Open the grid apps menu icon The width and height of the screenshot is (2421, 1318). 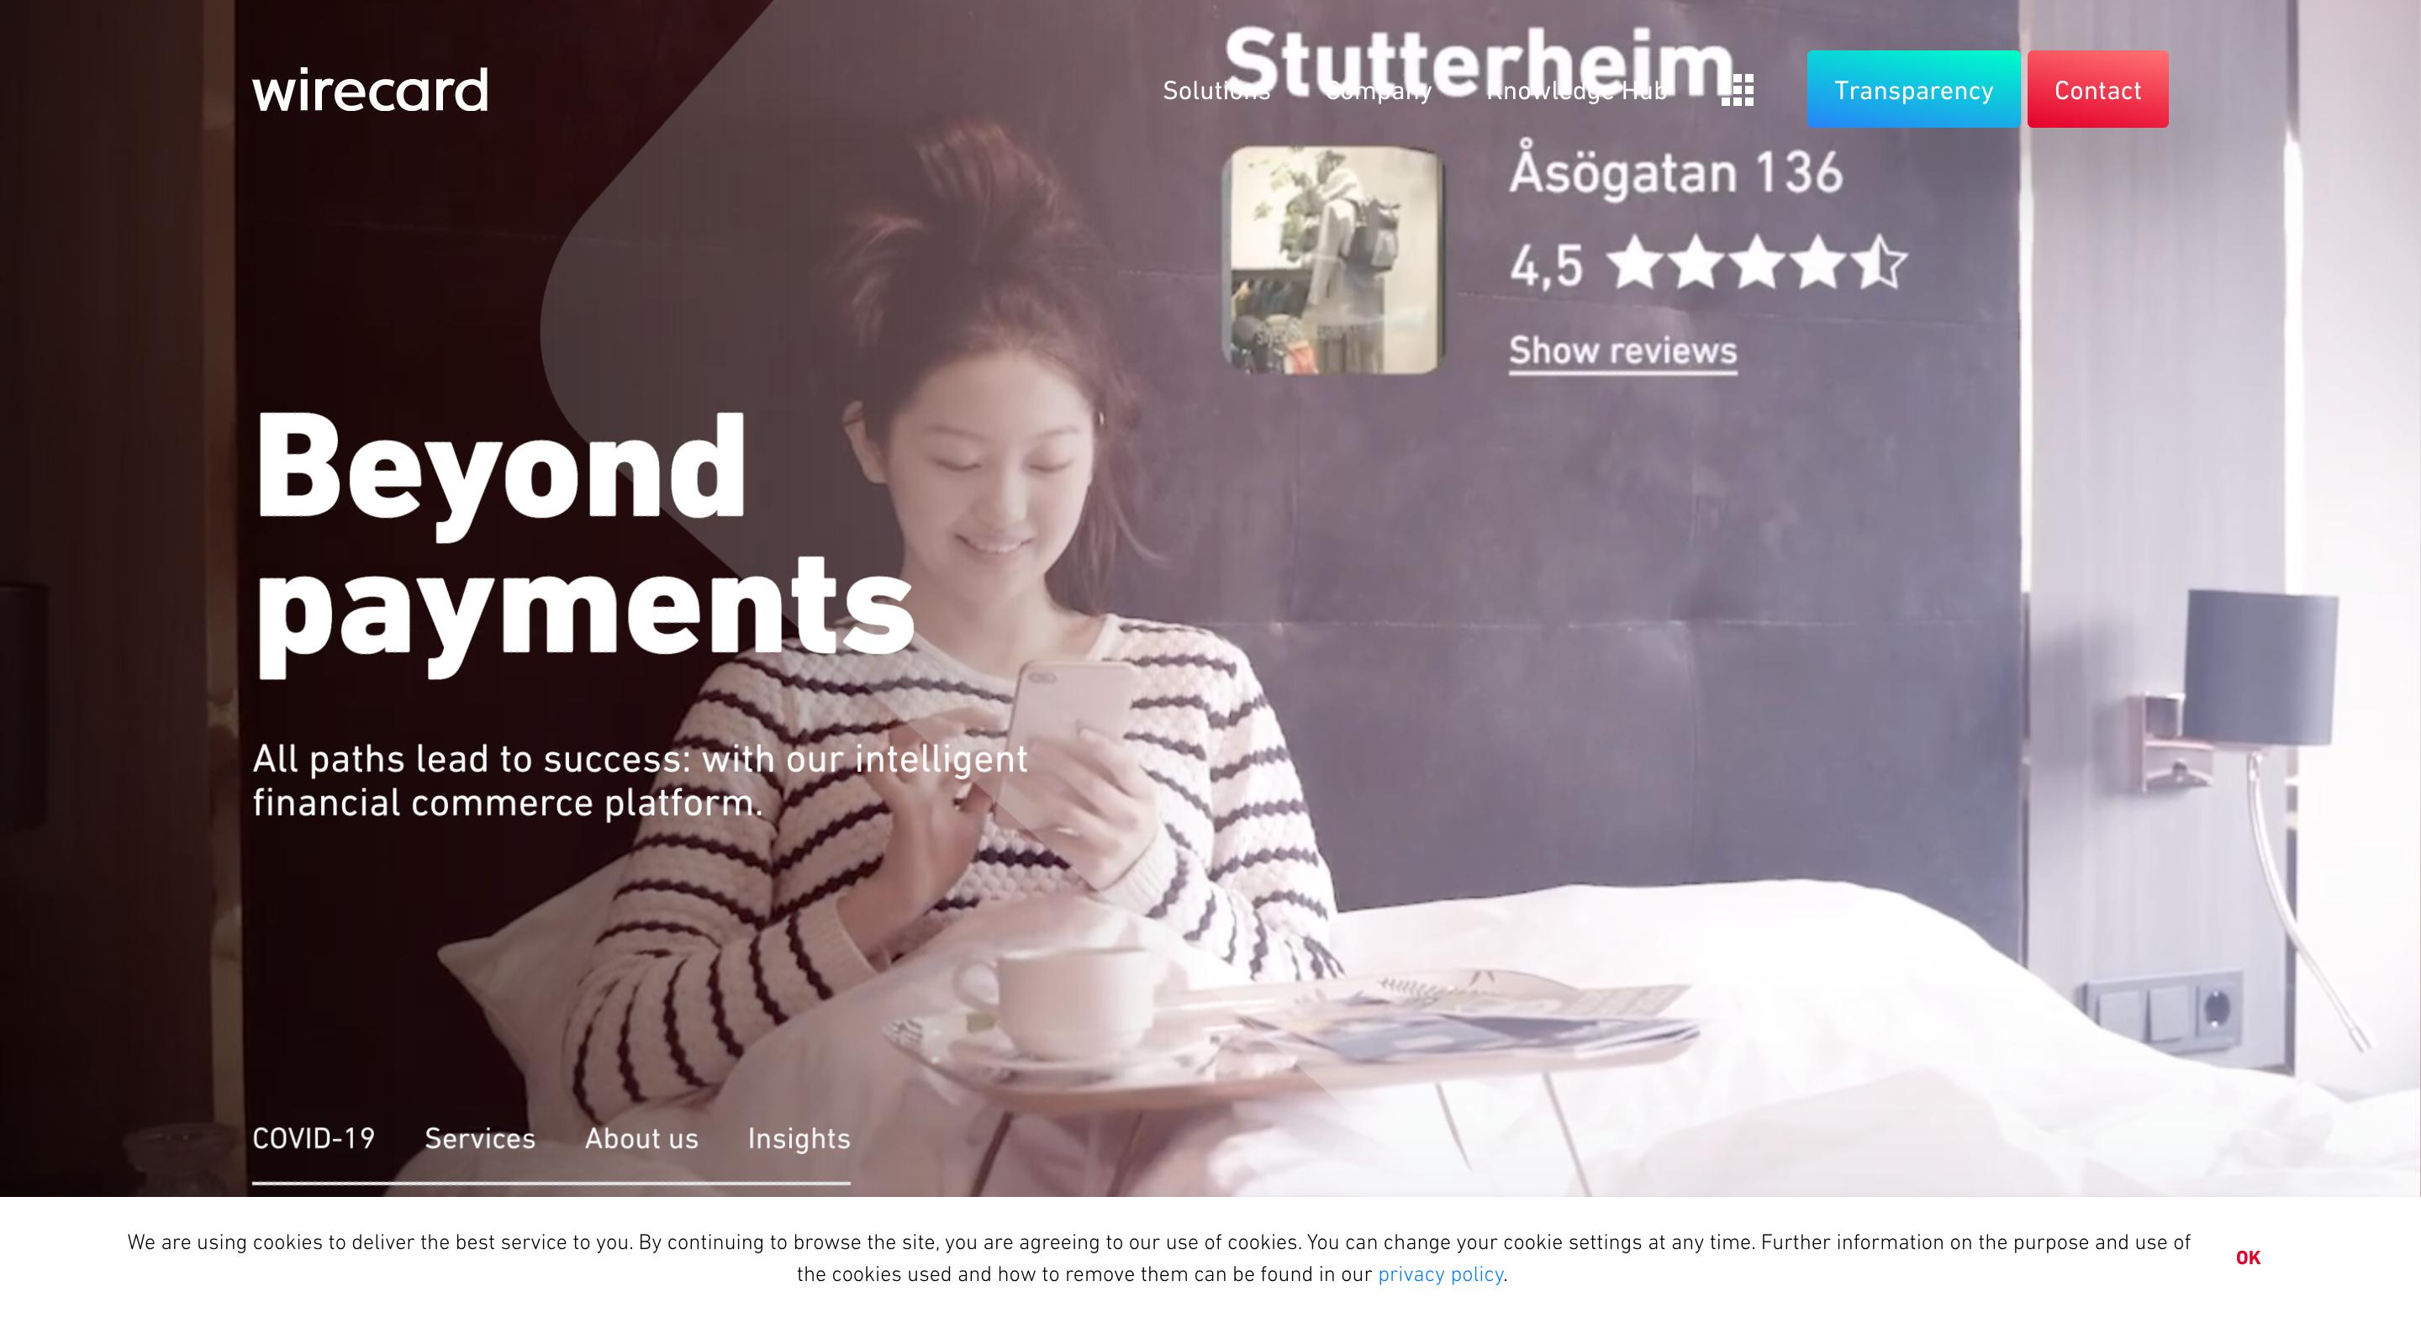(x=1737, y=90)
